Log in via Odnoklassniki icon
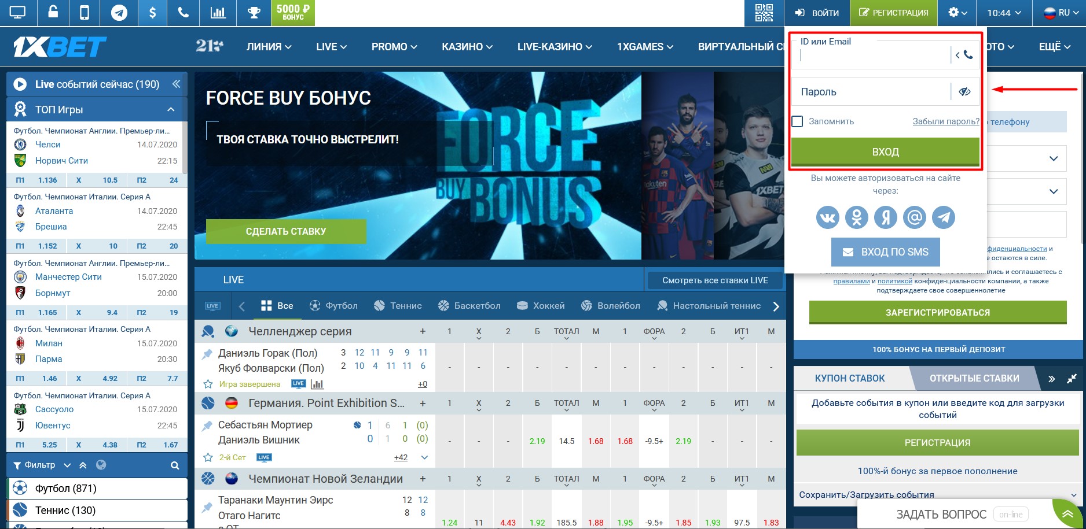Screen dimensions: 1086x529 857,217
